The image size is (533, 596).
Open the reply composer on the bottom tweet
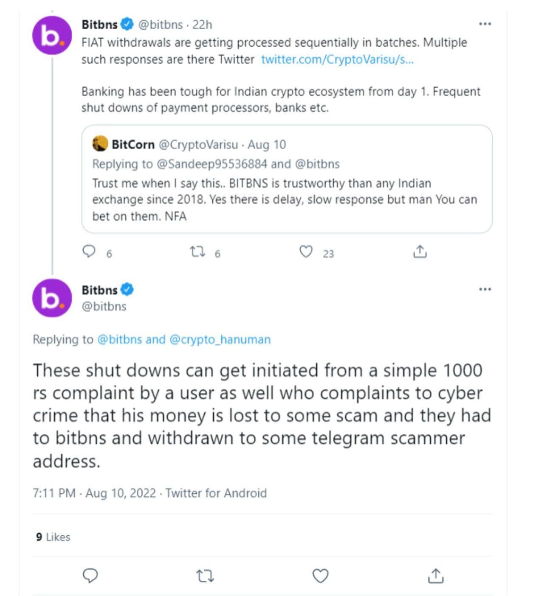90,576
